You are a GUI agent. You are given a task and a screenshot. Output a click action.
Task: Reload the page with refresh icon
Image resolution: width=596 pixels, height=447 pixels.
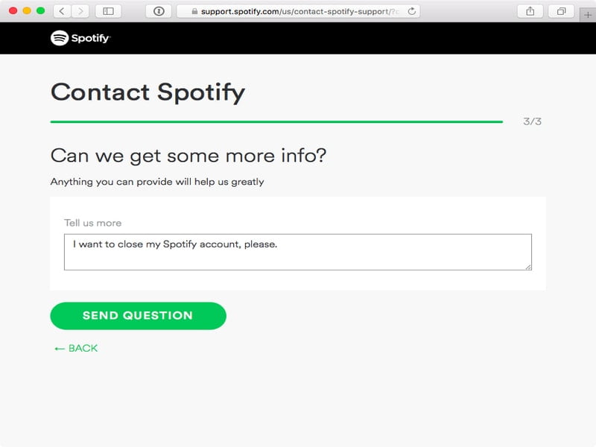pos(412,11)
